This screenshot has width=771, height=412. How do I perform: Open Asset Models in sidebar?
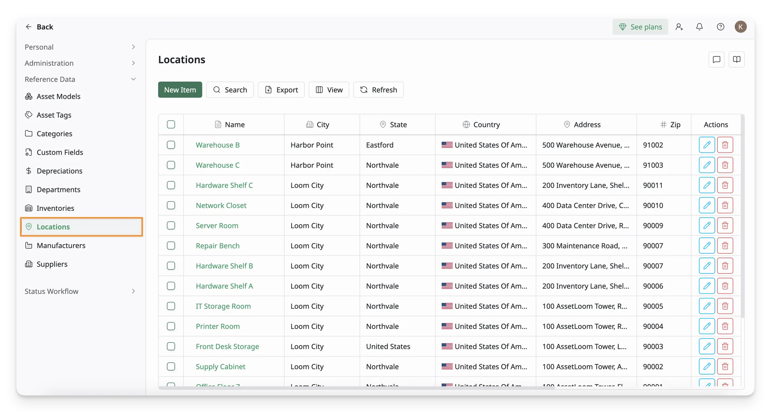59,96
